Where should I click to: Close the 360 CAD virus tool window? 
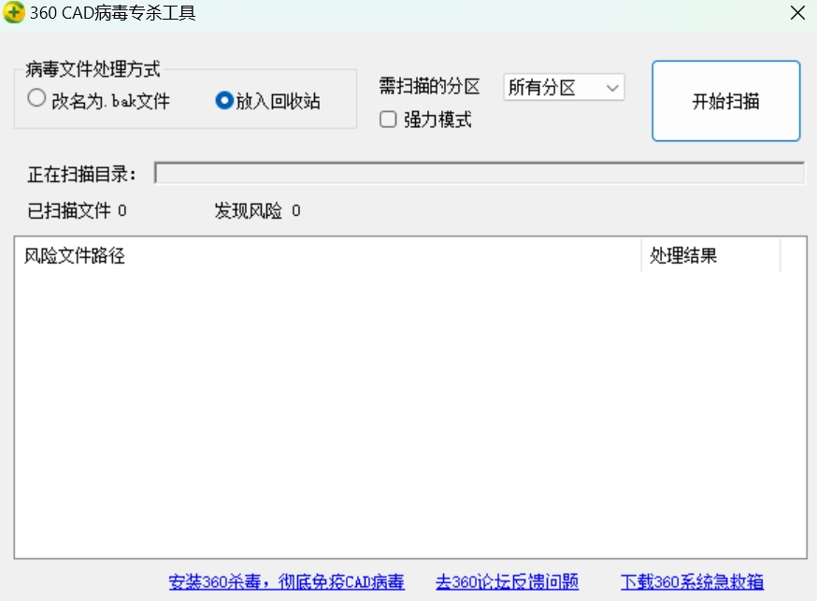click(x=797, y=13)
